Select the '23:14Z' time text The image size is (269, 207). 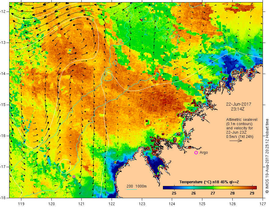238,109
